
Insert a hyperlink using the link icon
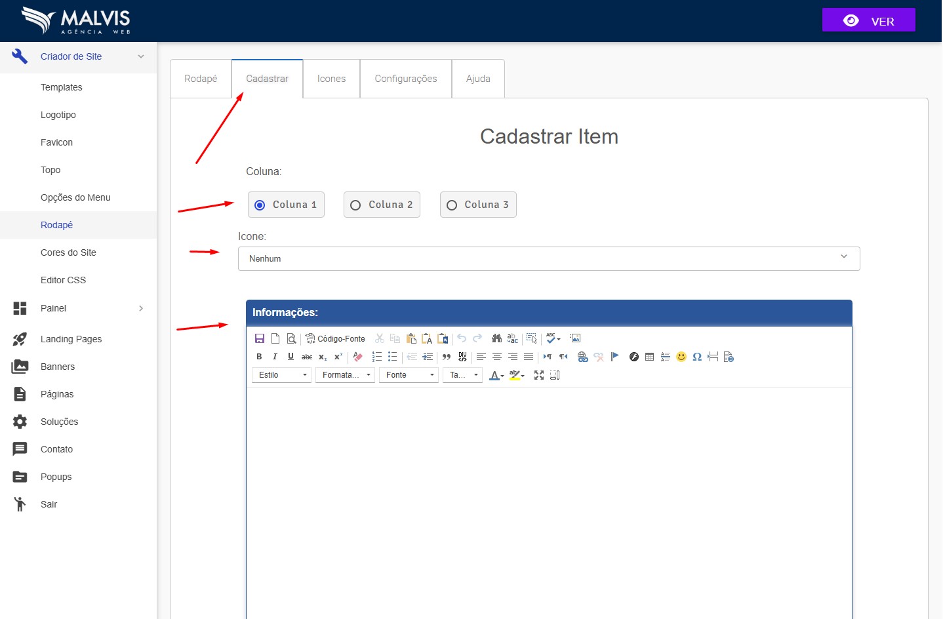pyautogui.click(x=582, y=357)
